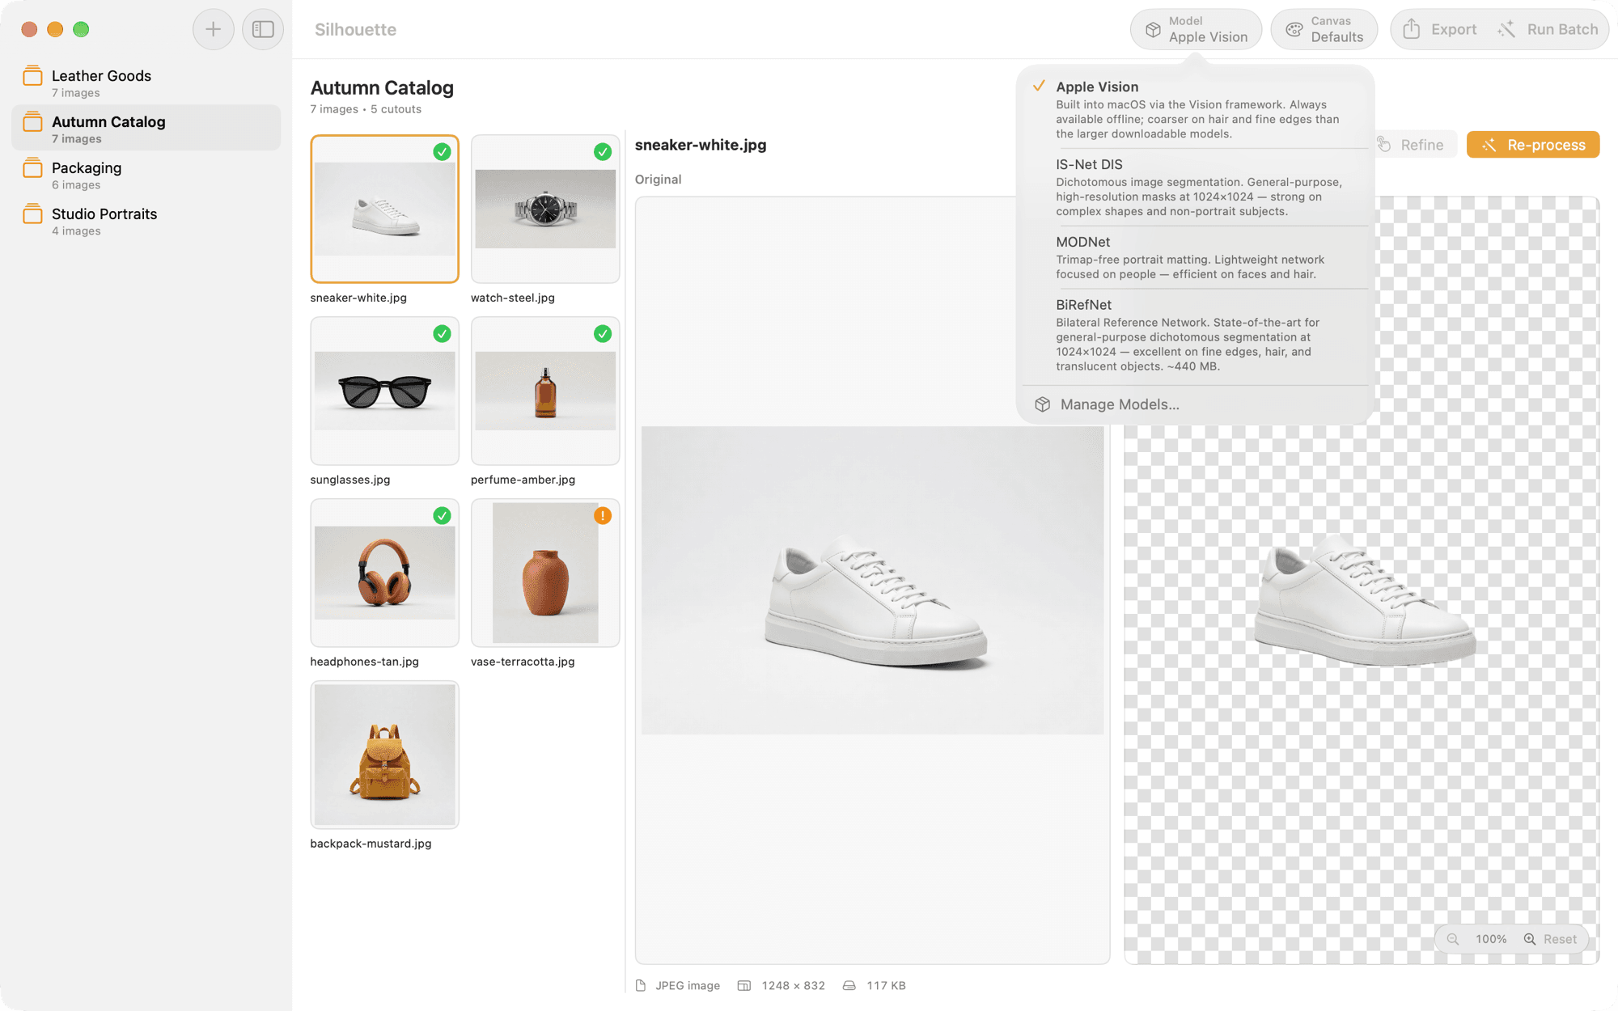
Task: Select the sneaker-white.jpg thumbnail
Action: 384,209
